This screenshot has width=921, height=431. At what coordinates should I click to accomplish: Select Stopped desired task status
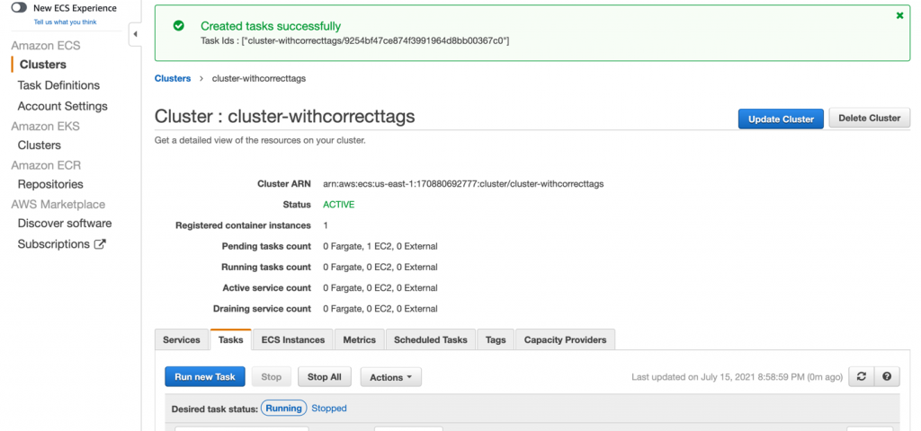tap(329, 409)
